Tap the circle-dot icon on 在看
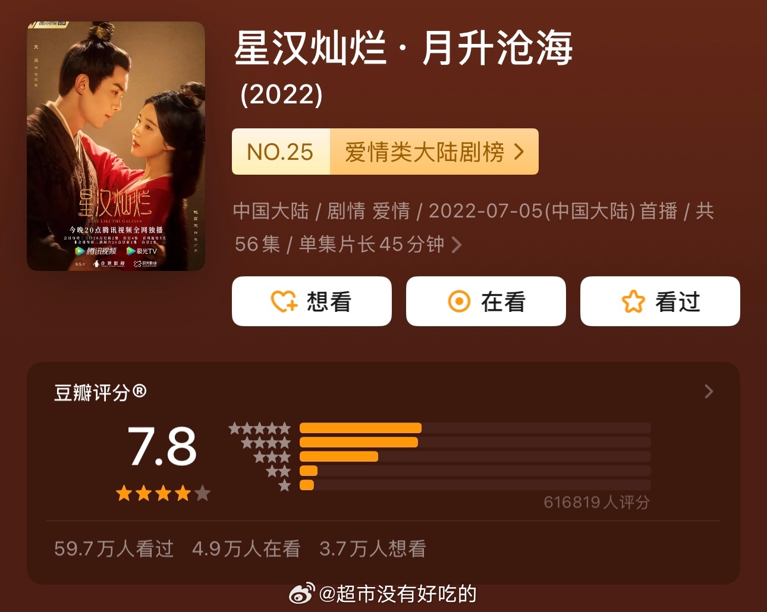 [x=459, y=301]
